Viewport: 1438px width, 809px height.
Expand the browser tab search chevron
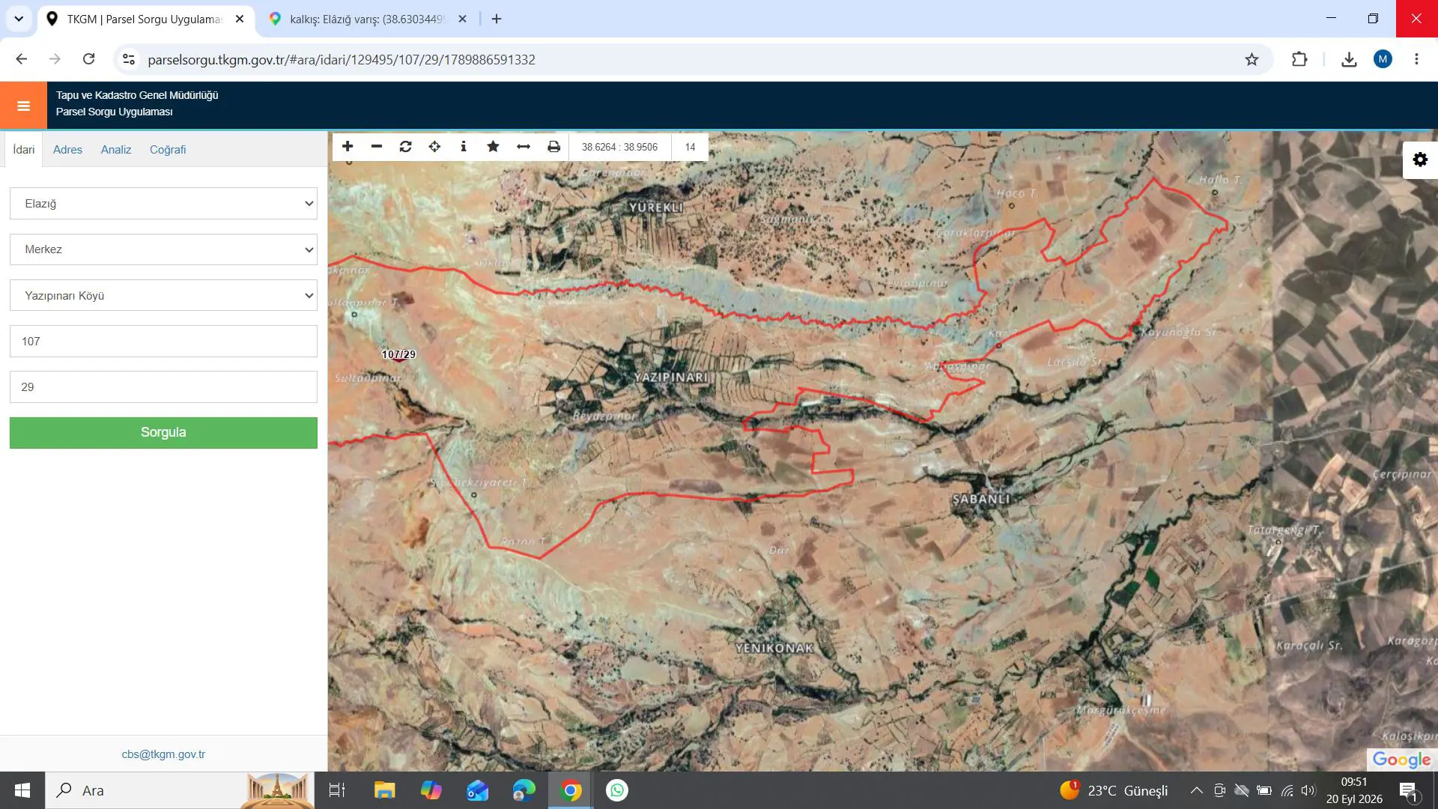tap(19, 19)
